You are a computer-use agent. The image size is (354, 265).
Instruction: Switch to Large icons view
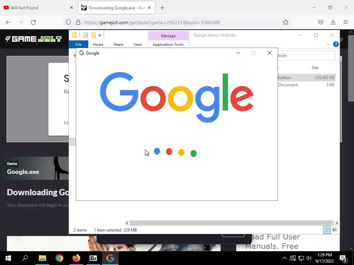click(x=335, y=230)
